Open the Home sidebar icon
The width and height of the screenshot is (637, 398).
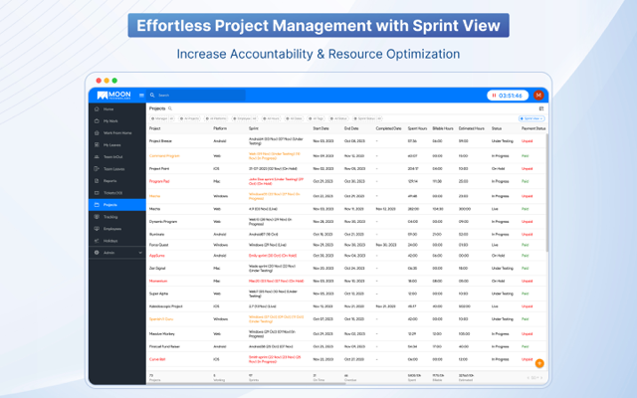click(97, 108)
